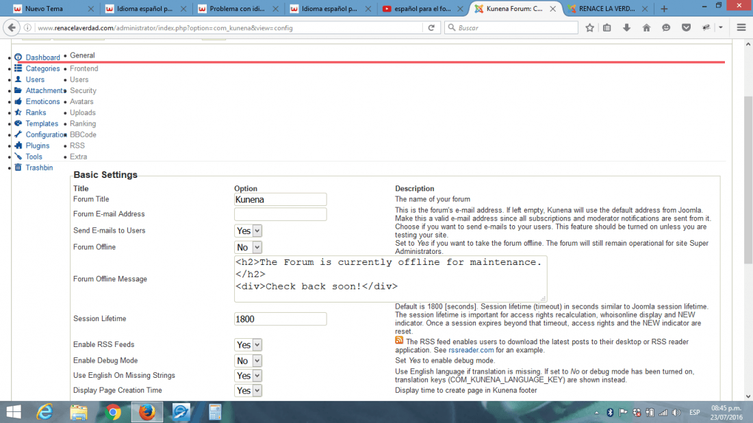This screenshot has width=753, height=423.
Task: Click the Ranks star icon
Action: [18, 112]
